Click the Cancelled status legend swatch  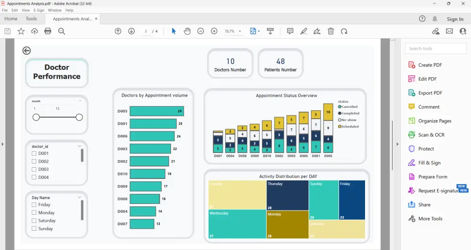(340, 106)
